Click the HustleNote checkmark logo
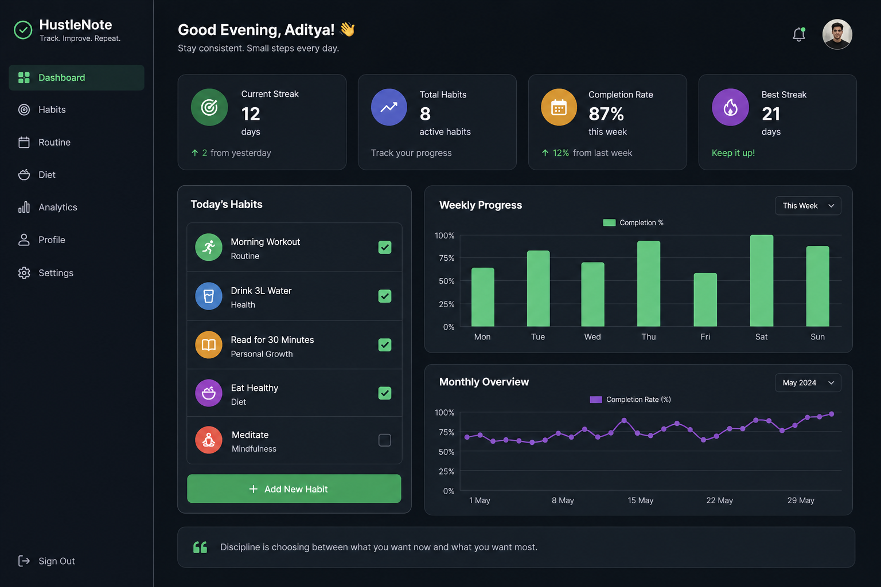881x587 pixels. click(x=23, y=30)
